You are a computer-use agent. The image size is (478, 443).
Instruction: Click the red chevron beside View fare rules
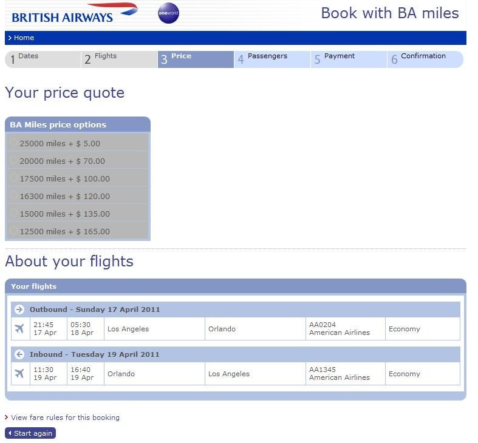click(x=7, y=418)
